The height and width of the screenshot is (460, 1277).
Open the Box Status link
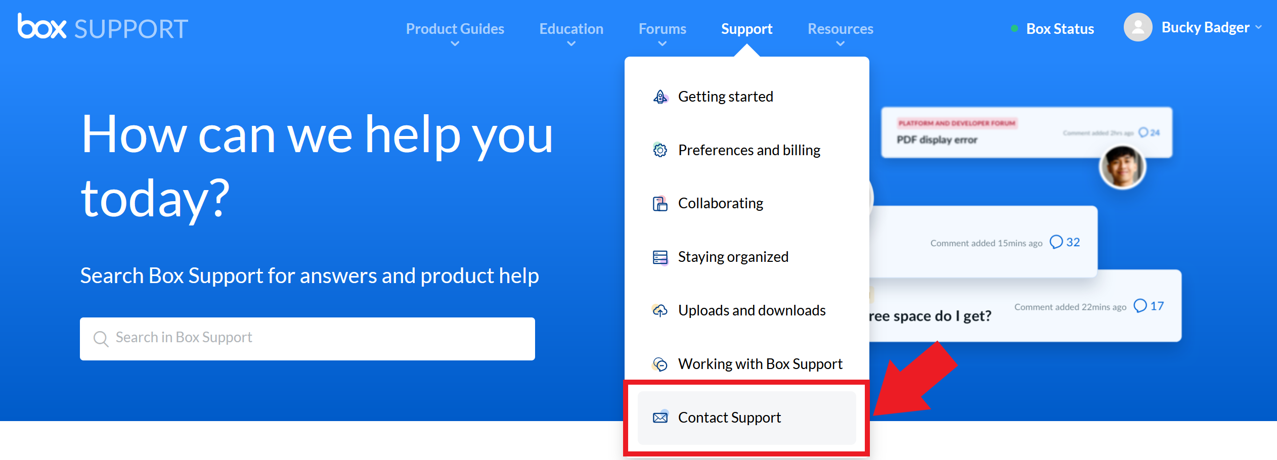coord(1060,29)
